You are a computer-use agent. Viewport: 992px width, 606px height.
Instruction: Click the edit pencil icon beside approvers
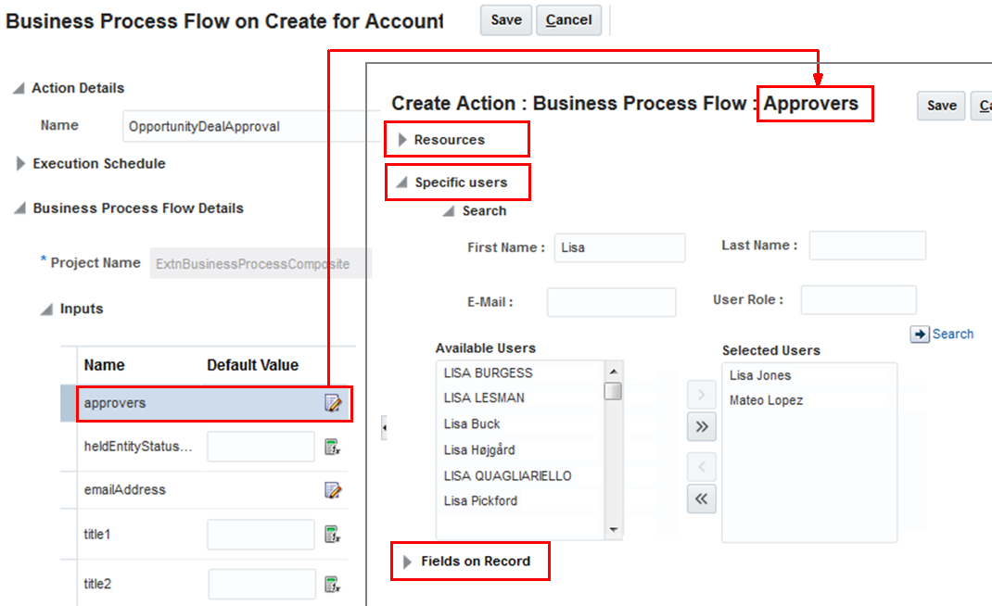335,404
